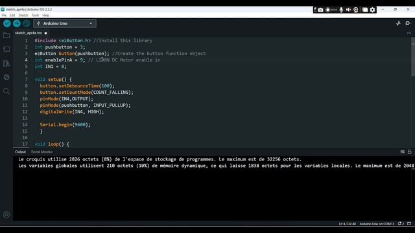Start the Debug toolbar button
415x233 pixels.
point(26,23)
